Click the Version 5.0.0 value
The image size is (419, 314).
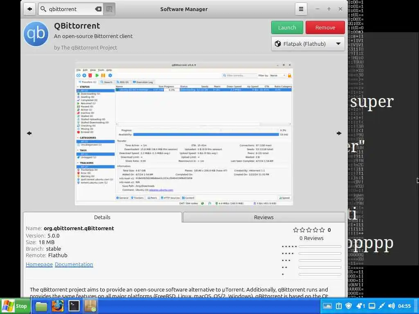[x=54, y=236]
